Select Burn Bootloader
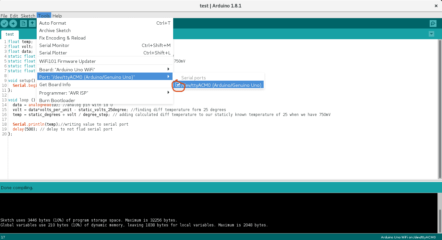The width and height of the screenshot is (442, 240). pyautogui.click(x=57, y=100)
